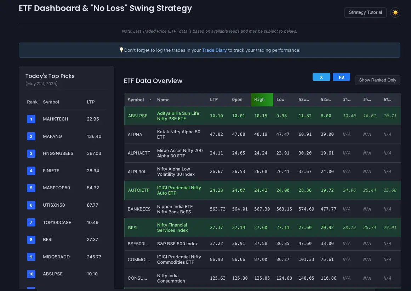This screenshot has width=411, height=291.
Task: Click rank 5 badge for MASPTOP50
Action: click(31, 188)
